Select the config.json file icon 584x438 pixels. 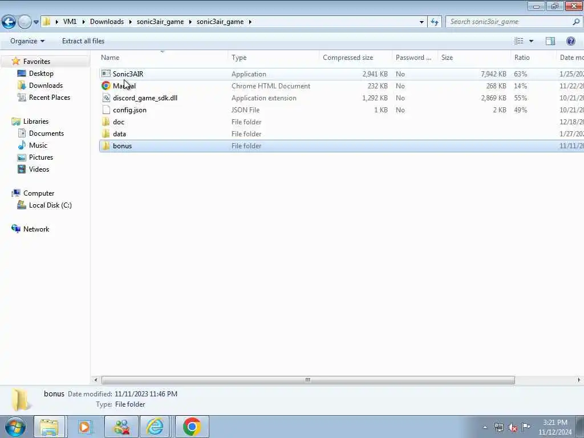point(106,109)
